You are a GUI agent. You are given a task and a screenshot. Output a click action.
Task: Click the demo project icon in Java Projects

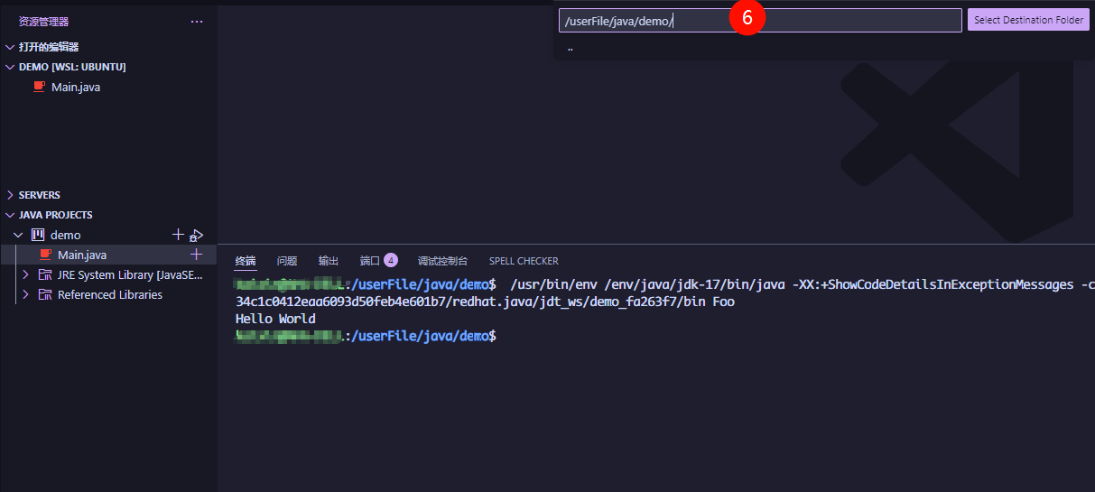tap(38, 235)
